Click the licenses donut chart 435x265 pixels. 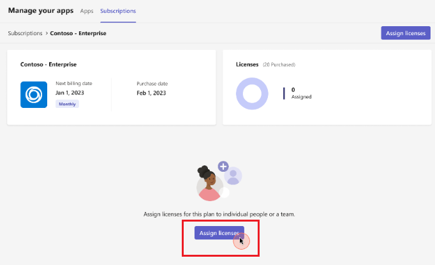coord(253,94)
